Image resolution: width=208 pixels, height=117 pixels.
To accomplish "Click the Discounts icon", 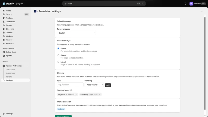I will (x=4, y=29).
